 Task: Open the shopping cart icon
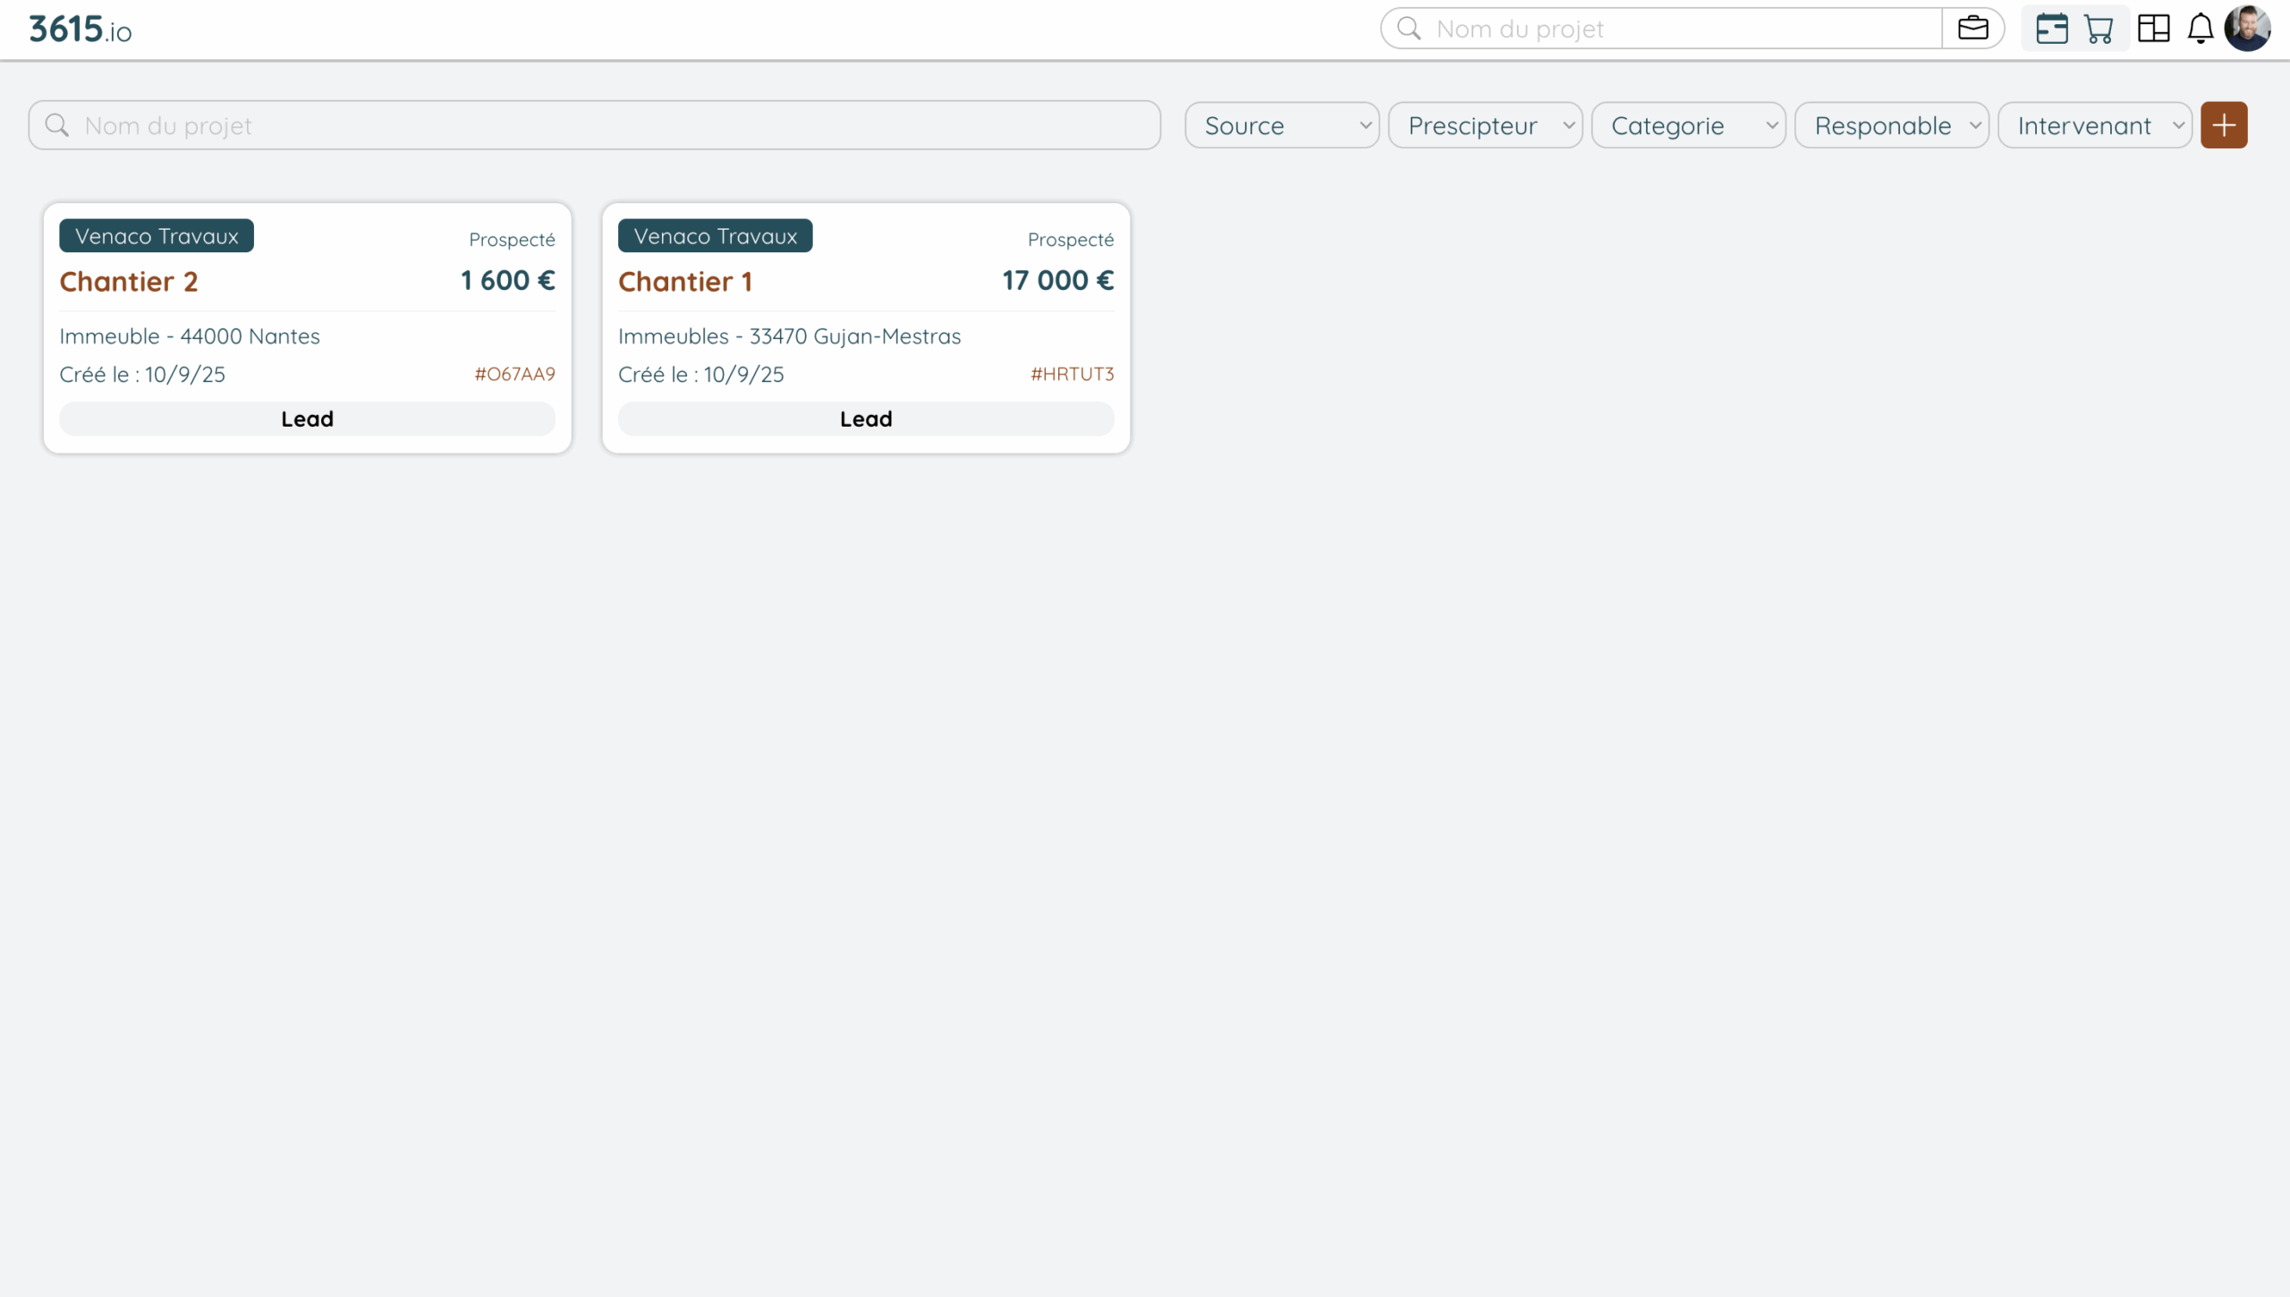pos(2099,29)
